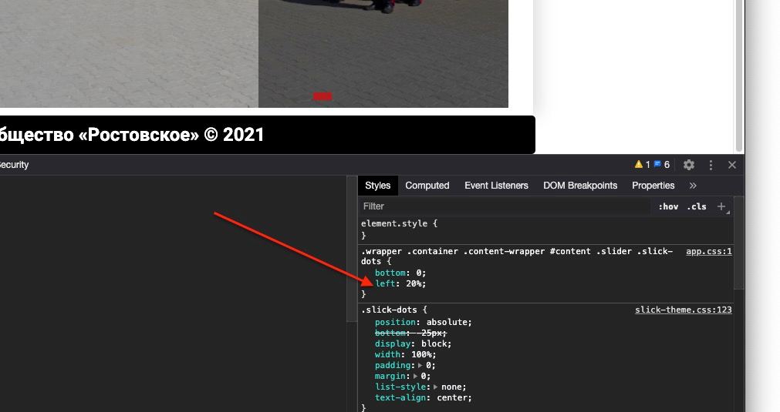
Task: Open DevTools settings gear
Action: coord(689,165)
